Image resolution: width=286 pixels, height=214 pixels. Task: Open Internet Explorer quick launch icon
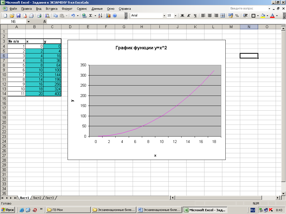(x=22, y=210)
